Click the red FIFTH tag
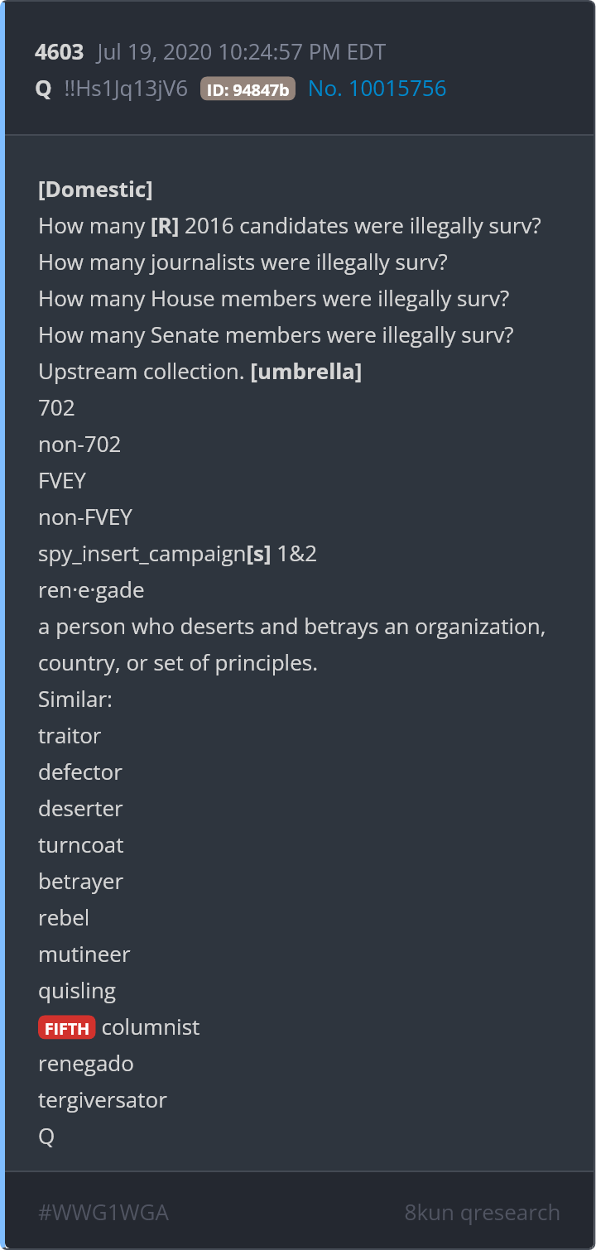The height and width of the screenshot is (1250, 596). click(66, 1028)
